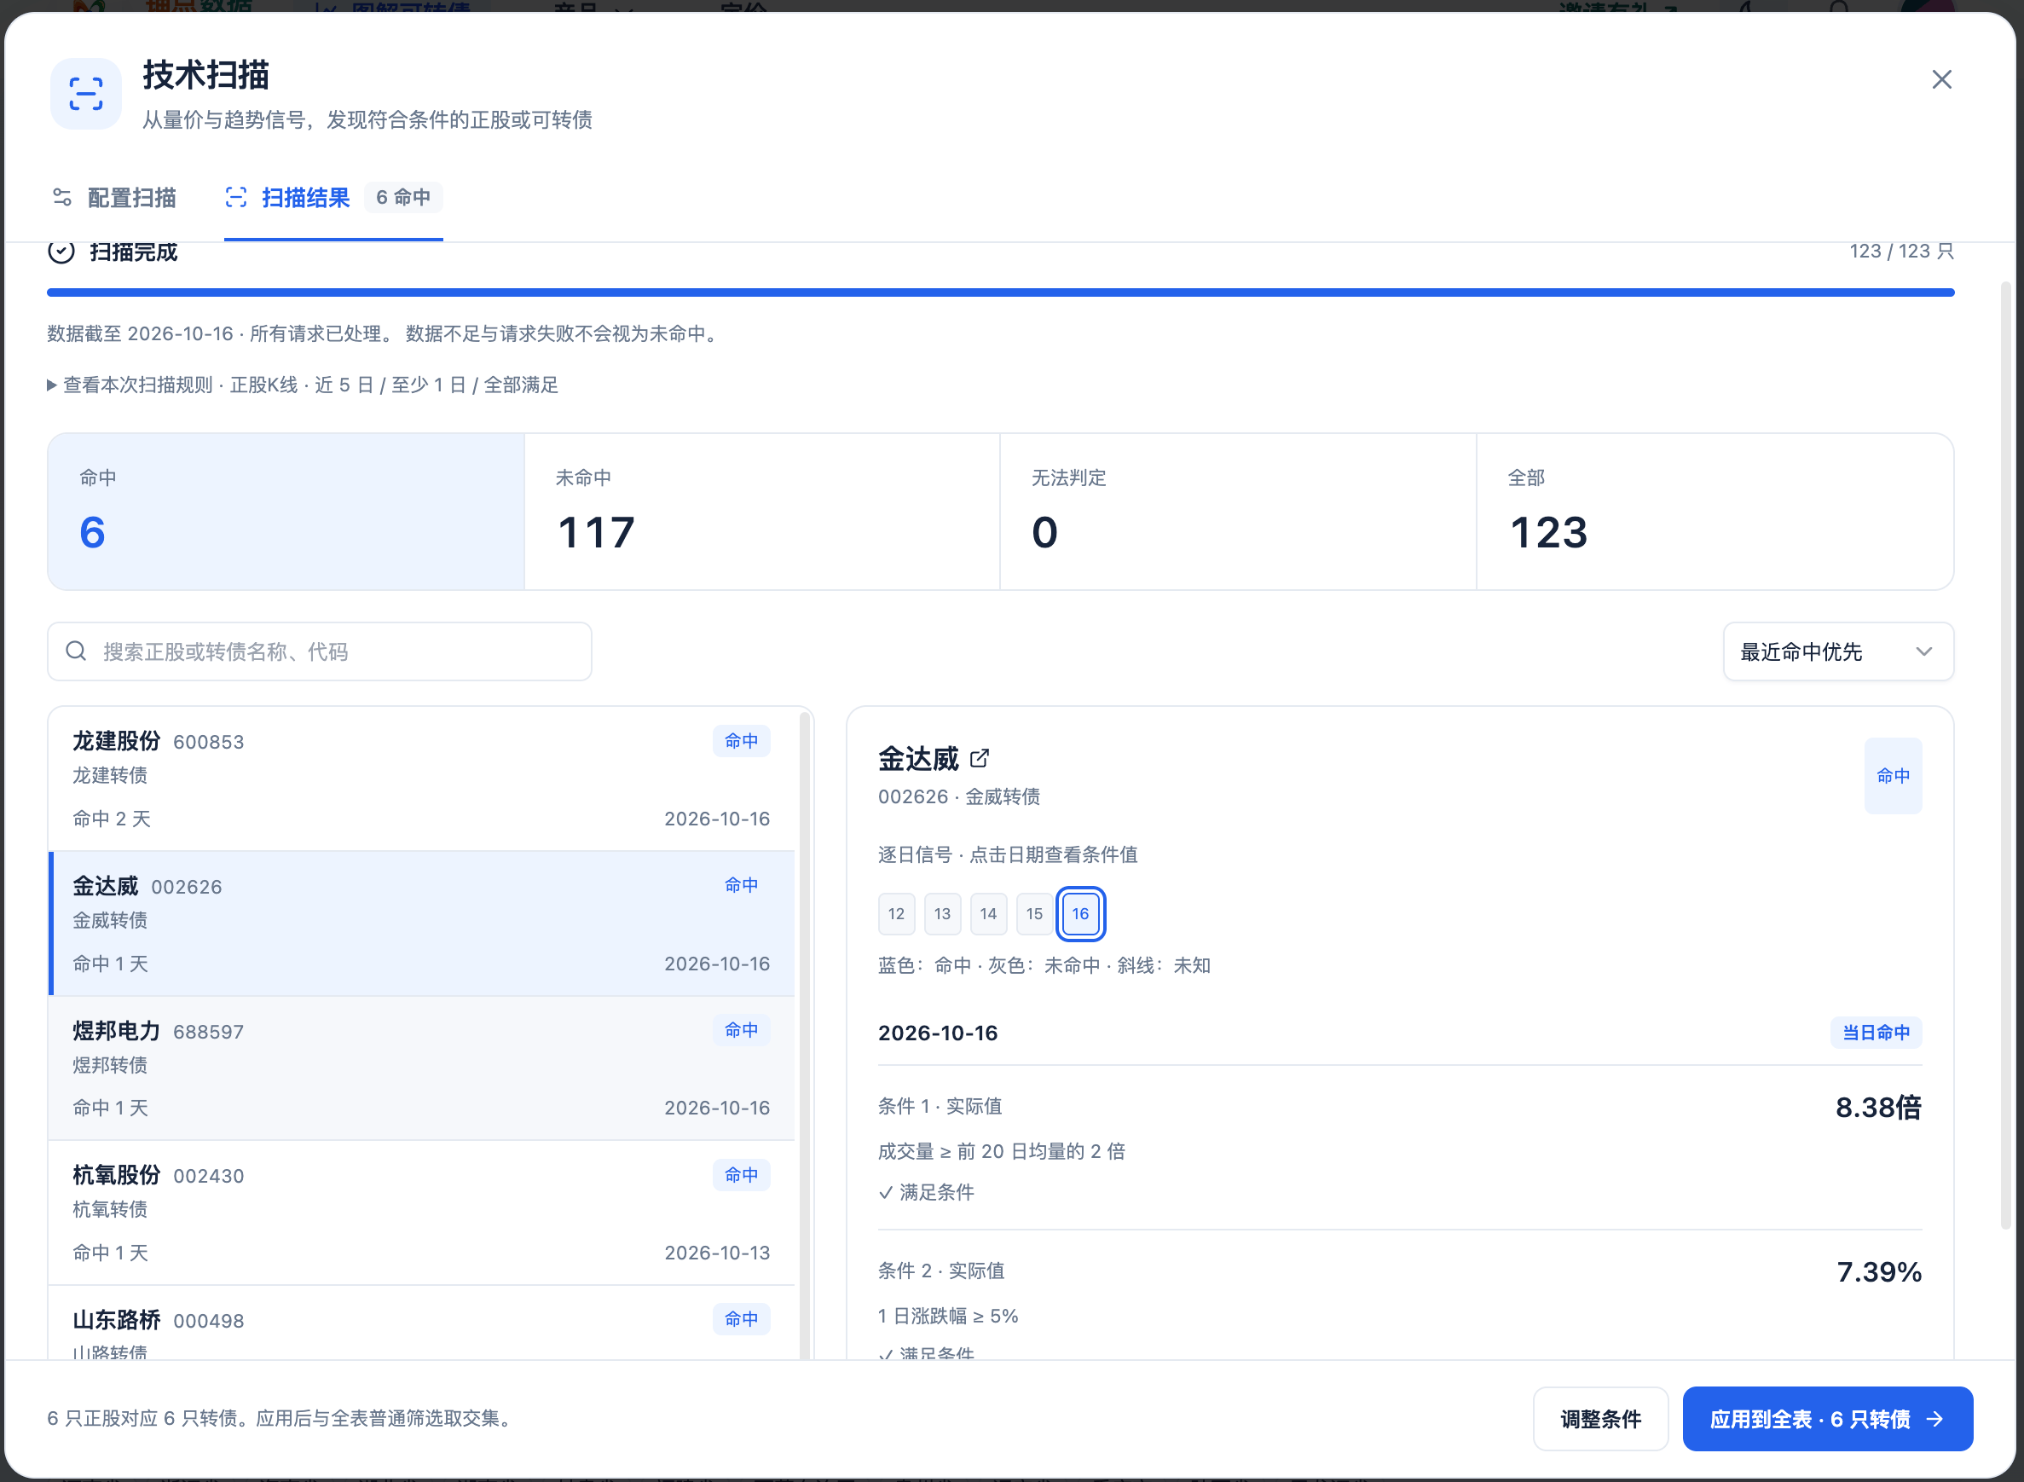Click 成交量 ≥ 前 20 日均量的 2 倍 text

pos(1001,1151)
